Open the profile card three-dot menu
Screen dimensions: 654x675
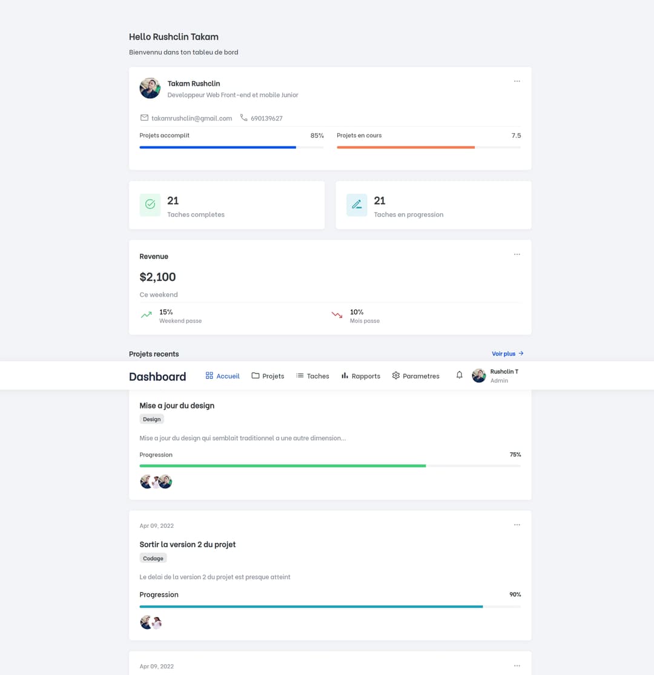coord(517,81)
